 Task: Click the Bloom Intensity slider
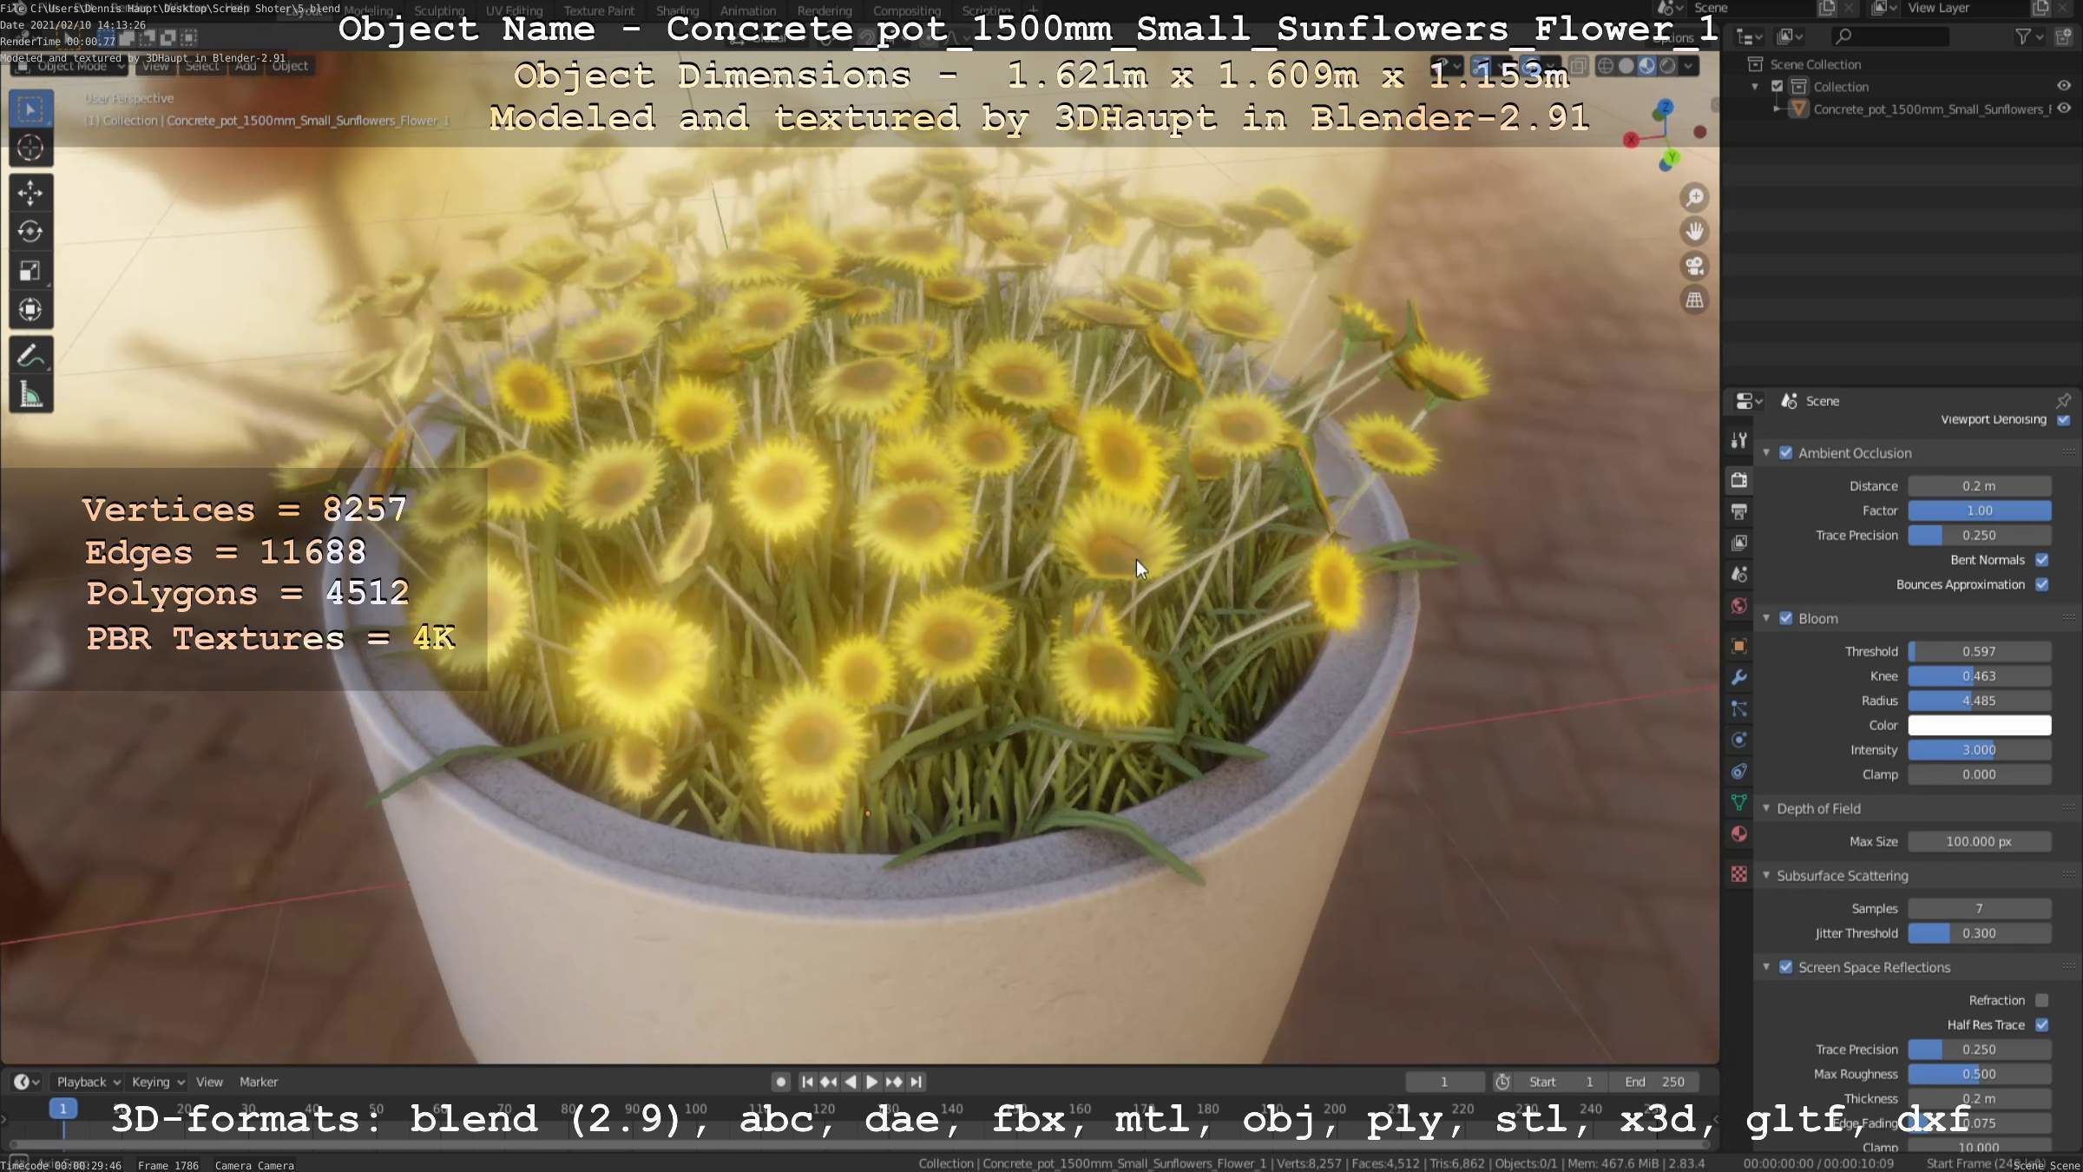point(1979,749)
